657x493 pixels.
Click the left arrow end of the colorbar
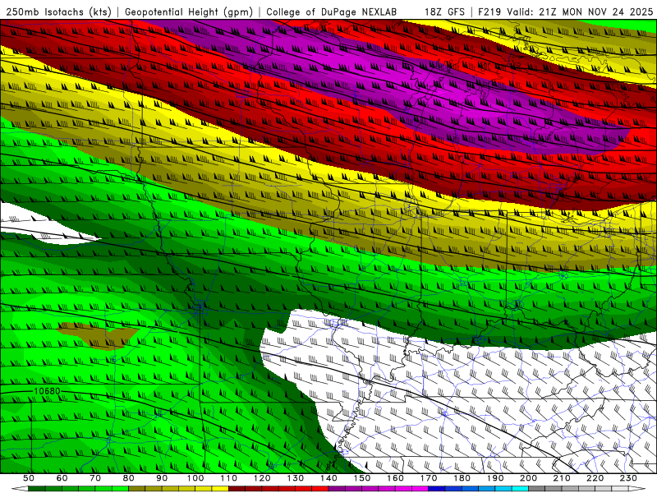click(20, 489)
